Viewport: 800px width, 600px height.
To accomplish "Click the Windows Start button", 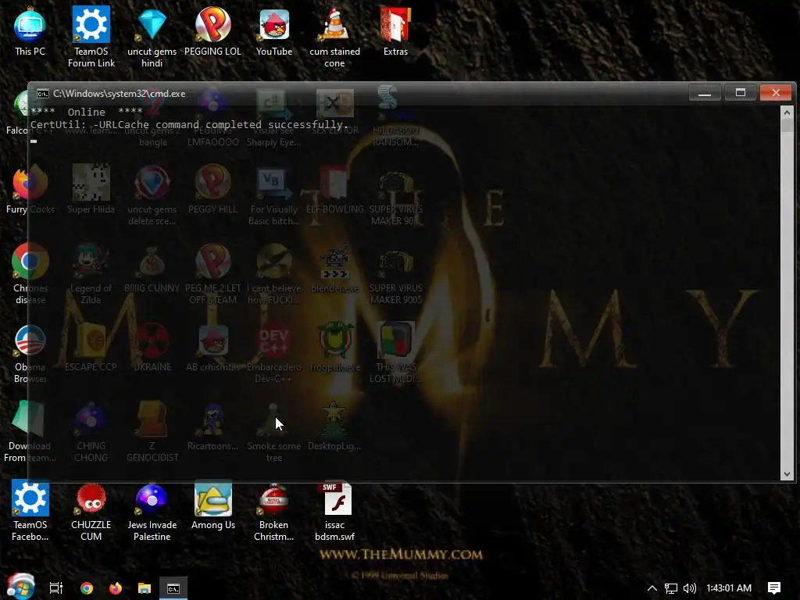I will coord(20,587).
